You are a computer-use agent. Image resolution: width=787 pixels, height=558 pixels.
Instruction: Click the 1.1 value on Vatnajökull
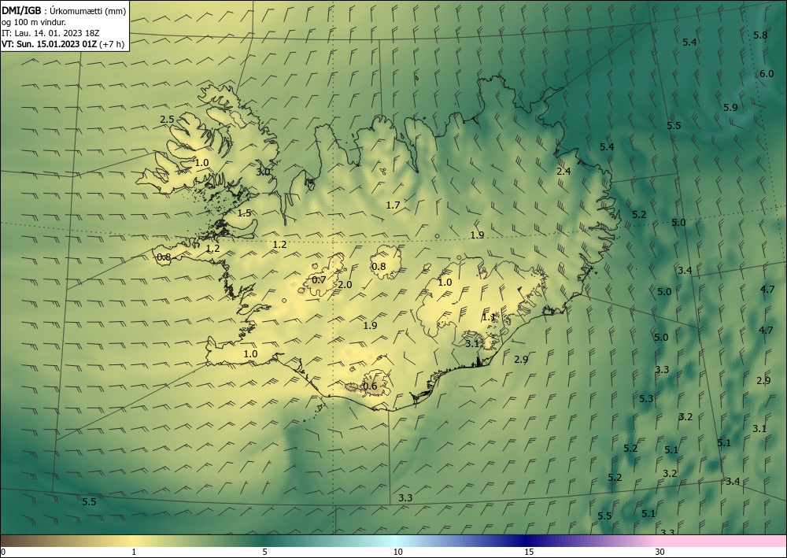point(489,317)
